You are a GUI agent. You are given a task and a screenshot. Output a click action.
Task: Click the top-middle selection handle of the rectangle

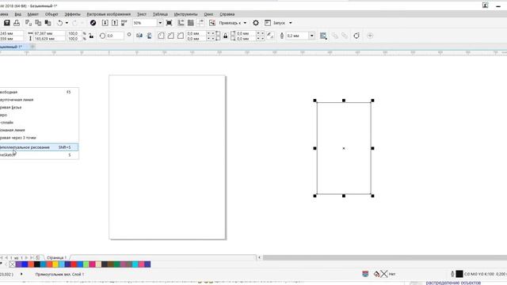344,101
